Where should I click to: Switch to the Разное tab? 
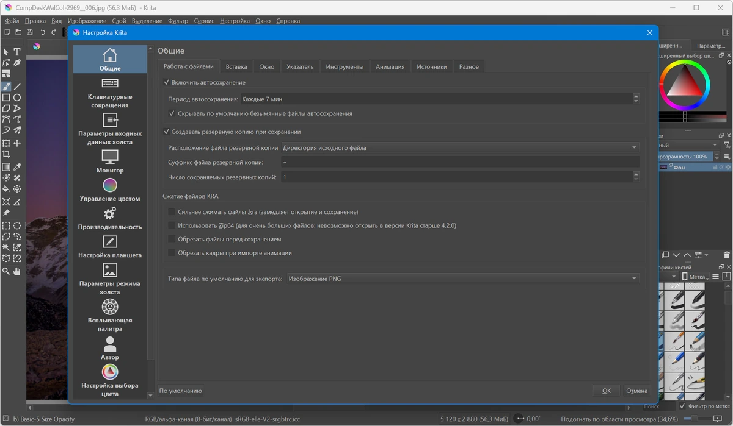(469, 66)
